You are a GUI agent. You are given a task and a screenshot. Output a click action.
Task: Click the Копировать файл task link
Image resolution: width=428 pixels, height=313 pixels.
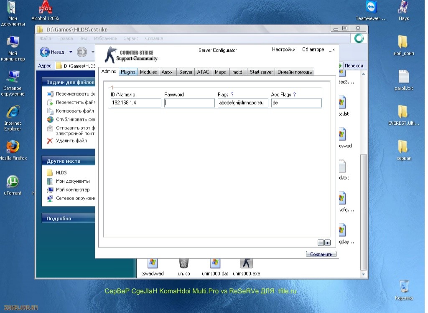tap(71, 111)
